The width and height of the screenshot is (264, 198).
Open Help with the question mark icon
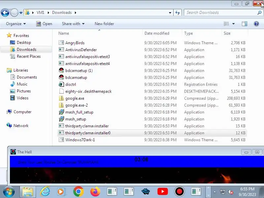[256, 24]
